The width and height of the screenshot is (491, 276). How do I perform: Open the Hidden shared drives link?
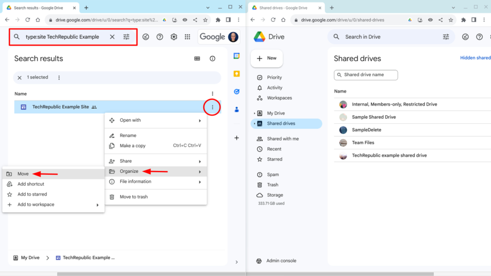click(x=476, y=57)
